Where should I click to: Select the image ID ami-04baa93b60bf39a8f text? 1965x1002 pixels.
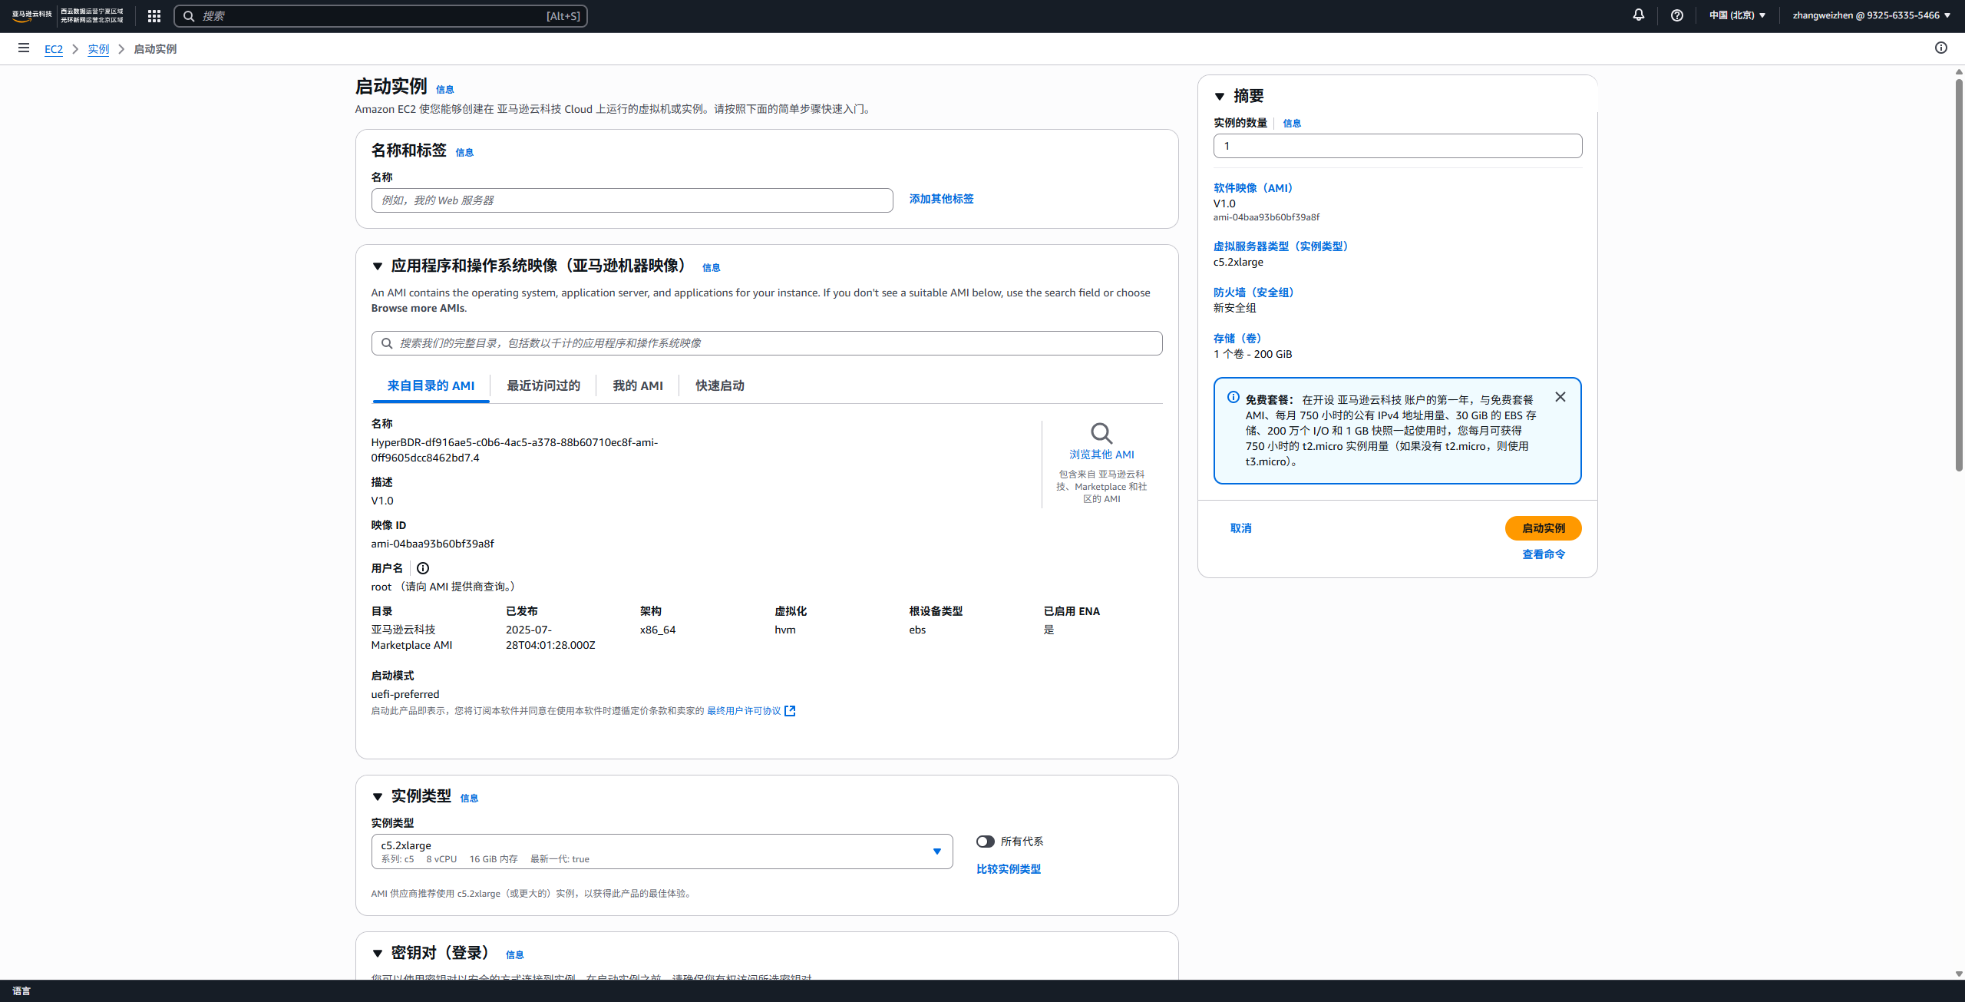coord(432,544)
